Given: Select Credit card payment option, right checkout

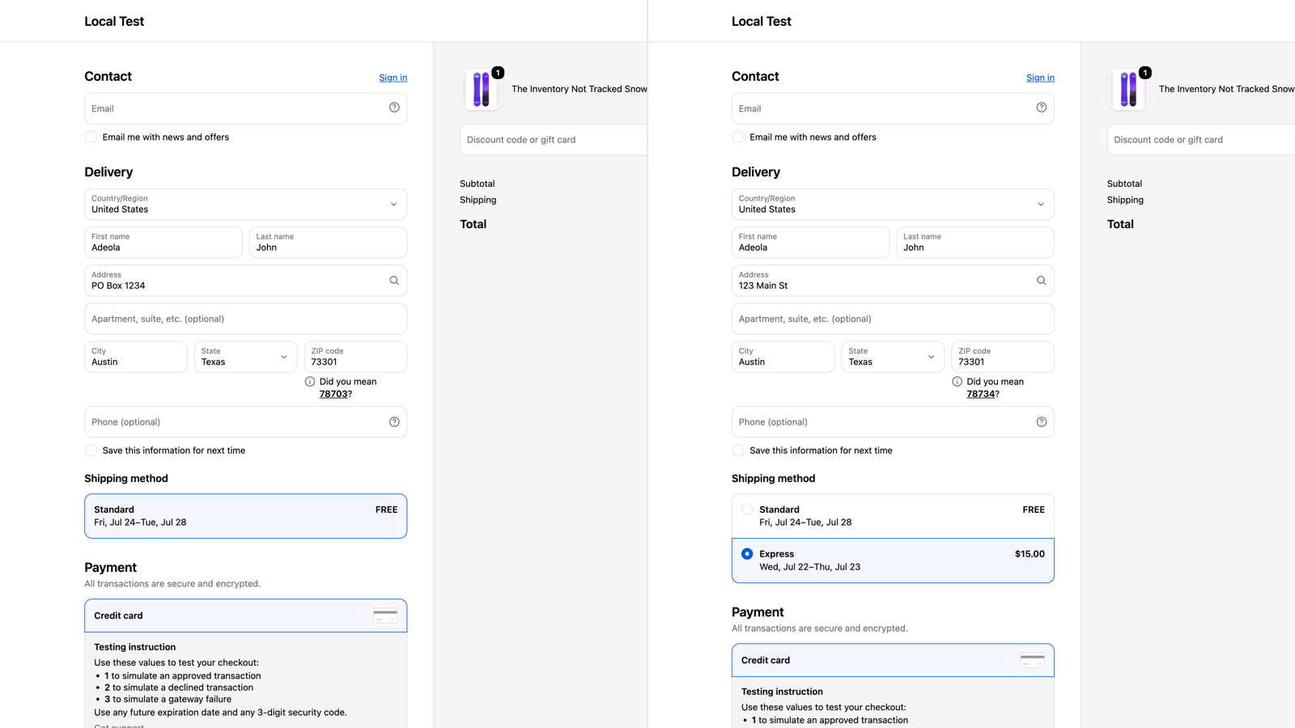Looking at the screenshot, I should tap(893, 660).
